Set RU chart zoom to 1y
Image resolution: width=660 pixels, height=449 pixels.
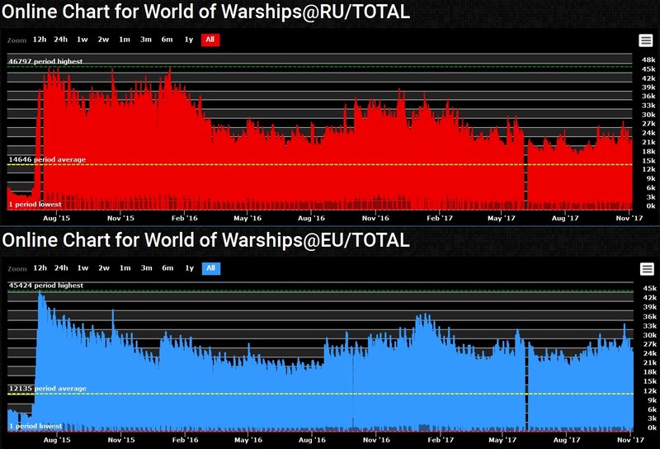pyautogui.click(x=189, y=40)
